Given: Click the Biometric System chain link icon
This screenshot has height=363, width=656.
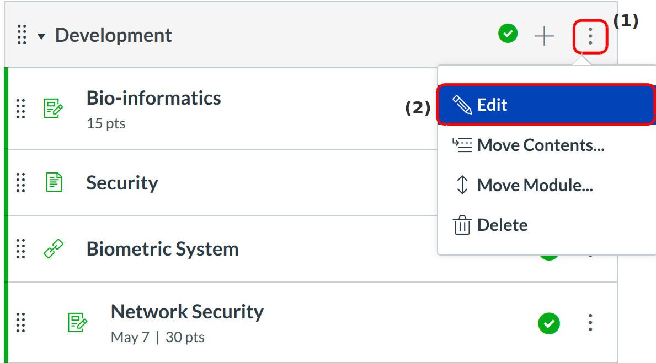Looking at the screenshot, I should pos(54,249).
